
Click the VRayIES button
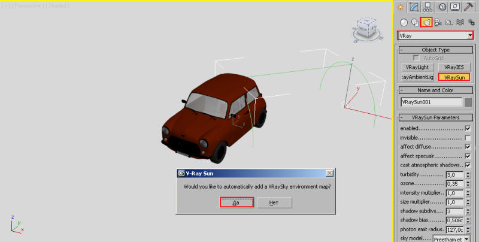point(454,67)
